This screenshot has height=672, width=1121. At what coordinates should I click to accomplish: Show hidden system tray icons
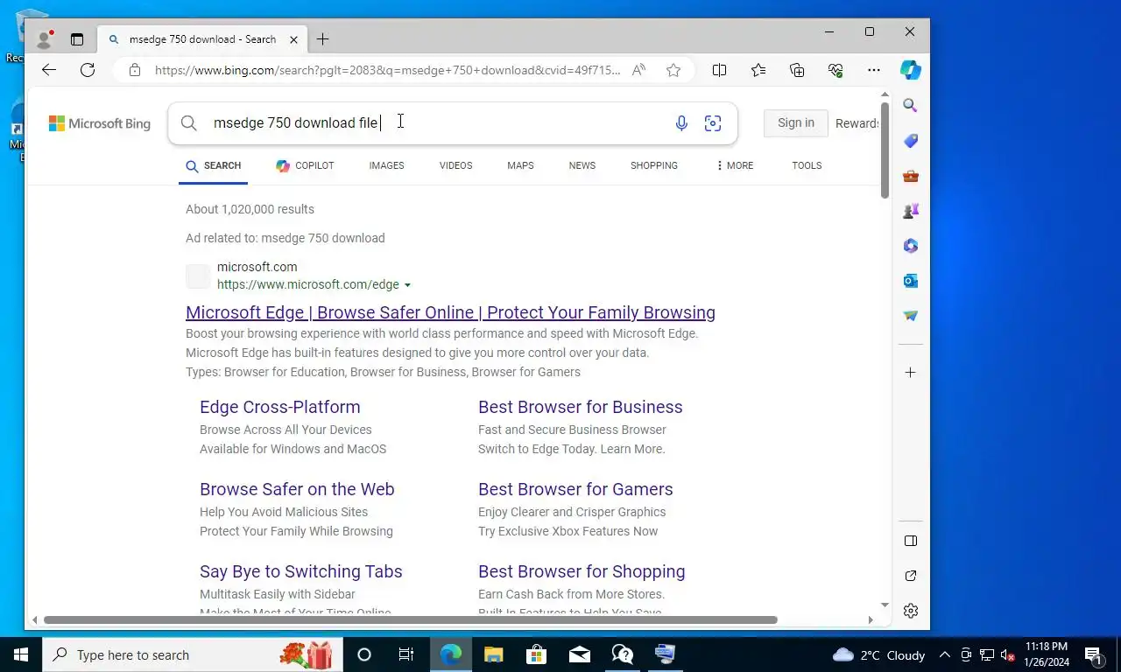coord(945,654)
